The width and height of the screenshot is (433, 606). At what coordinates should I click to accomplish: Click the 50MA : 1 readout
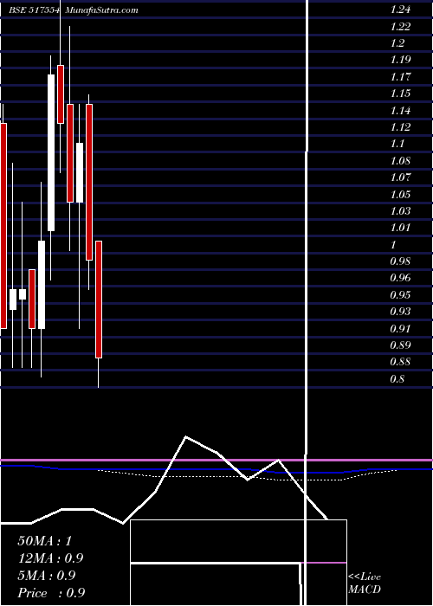(45, 541)
